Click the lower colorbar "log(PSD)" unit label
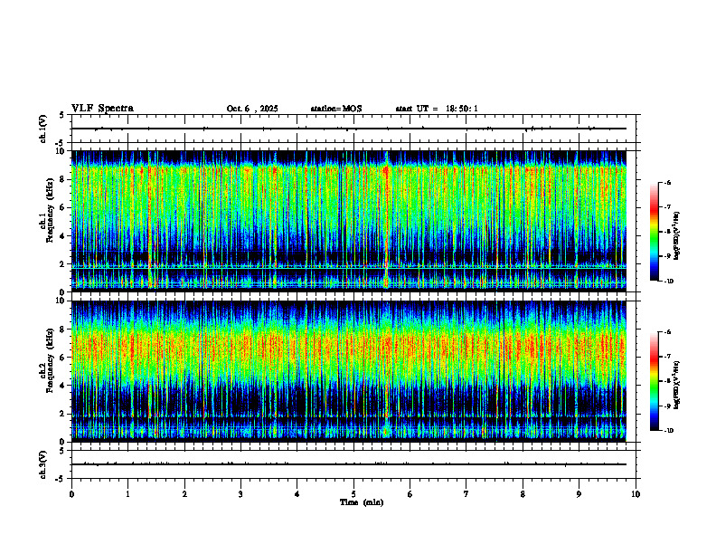 click(x=677, y=384)
